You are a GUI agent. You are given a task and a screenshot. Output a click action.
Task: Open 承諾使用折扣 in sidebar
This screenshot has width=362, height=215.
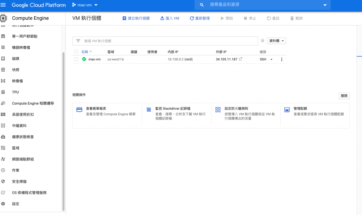23,114
